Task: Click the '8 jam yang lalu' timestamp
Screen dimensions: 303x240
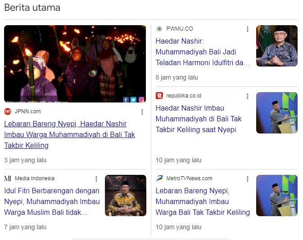Action: click(x=177, y=77)
